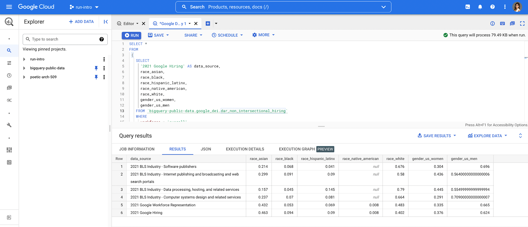Open the Administration wrench icon in sidebar
The image size is (528, 227).
pos(9,125)
